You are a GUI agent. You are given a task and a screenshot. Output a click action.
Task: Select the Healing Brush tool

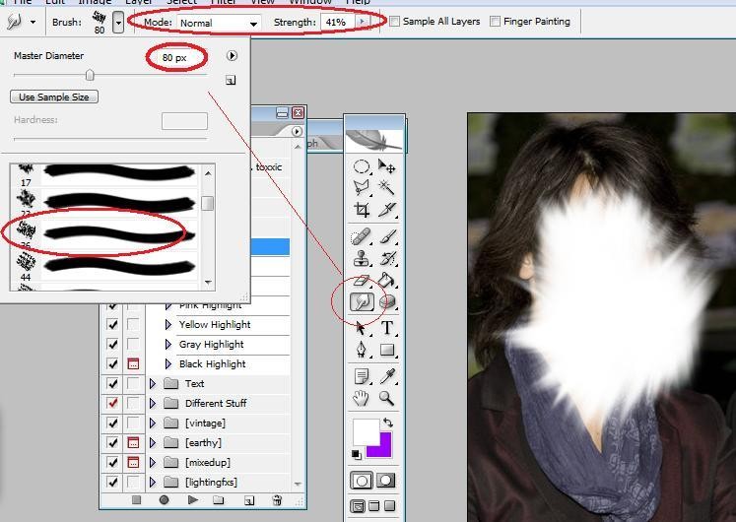point(361,236)
